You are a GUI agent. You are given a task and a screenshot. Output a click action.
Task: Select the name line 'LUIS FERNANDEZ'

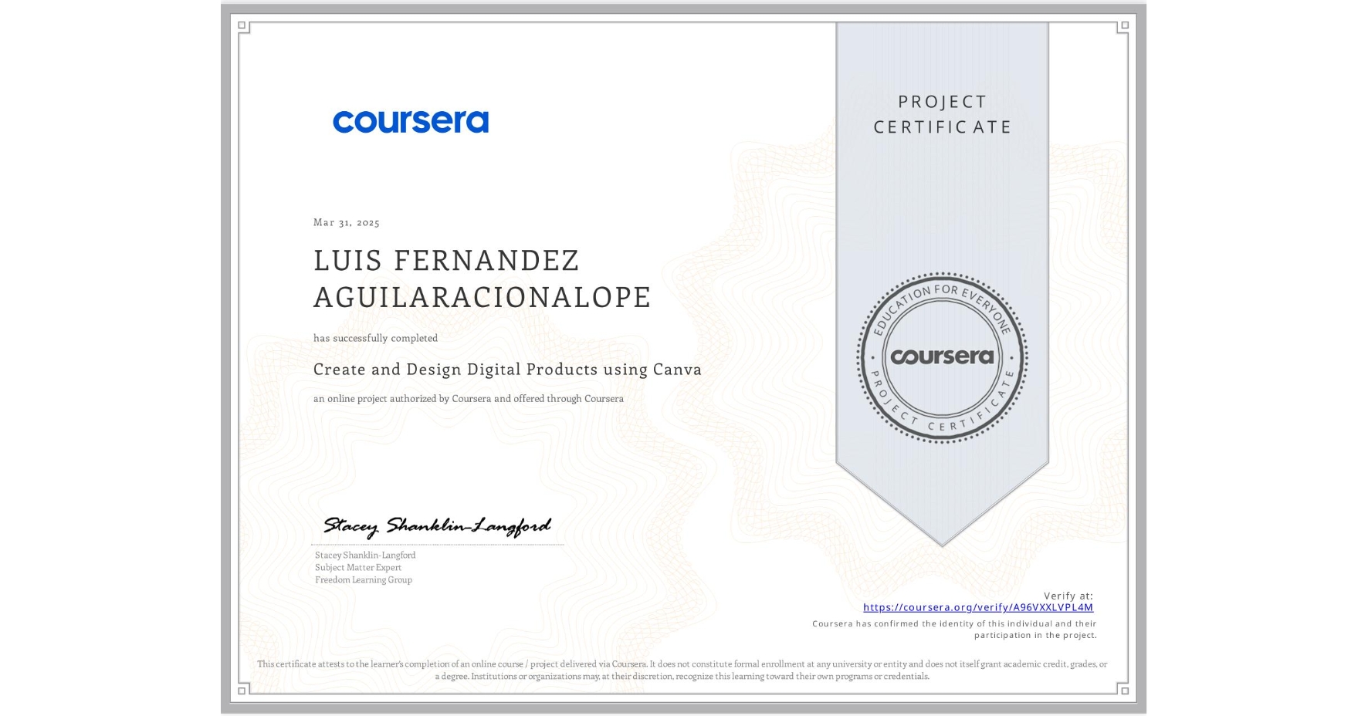[x=446, y=261]
